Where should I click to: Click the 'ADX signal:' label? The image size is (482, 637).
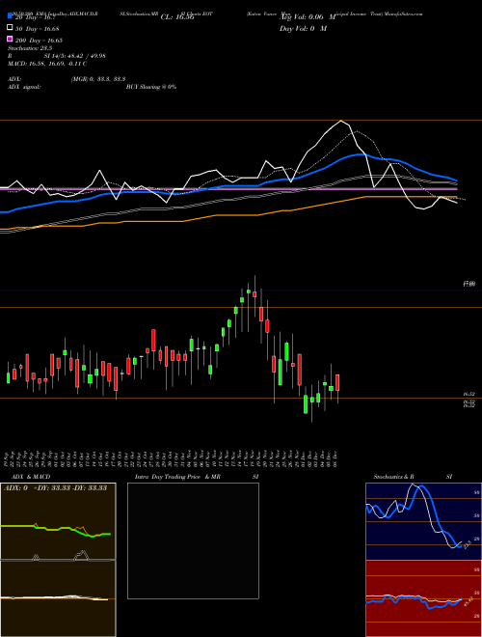[24, 87]
